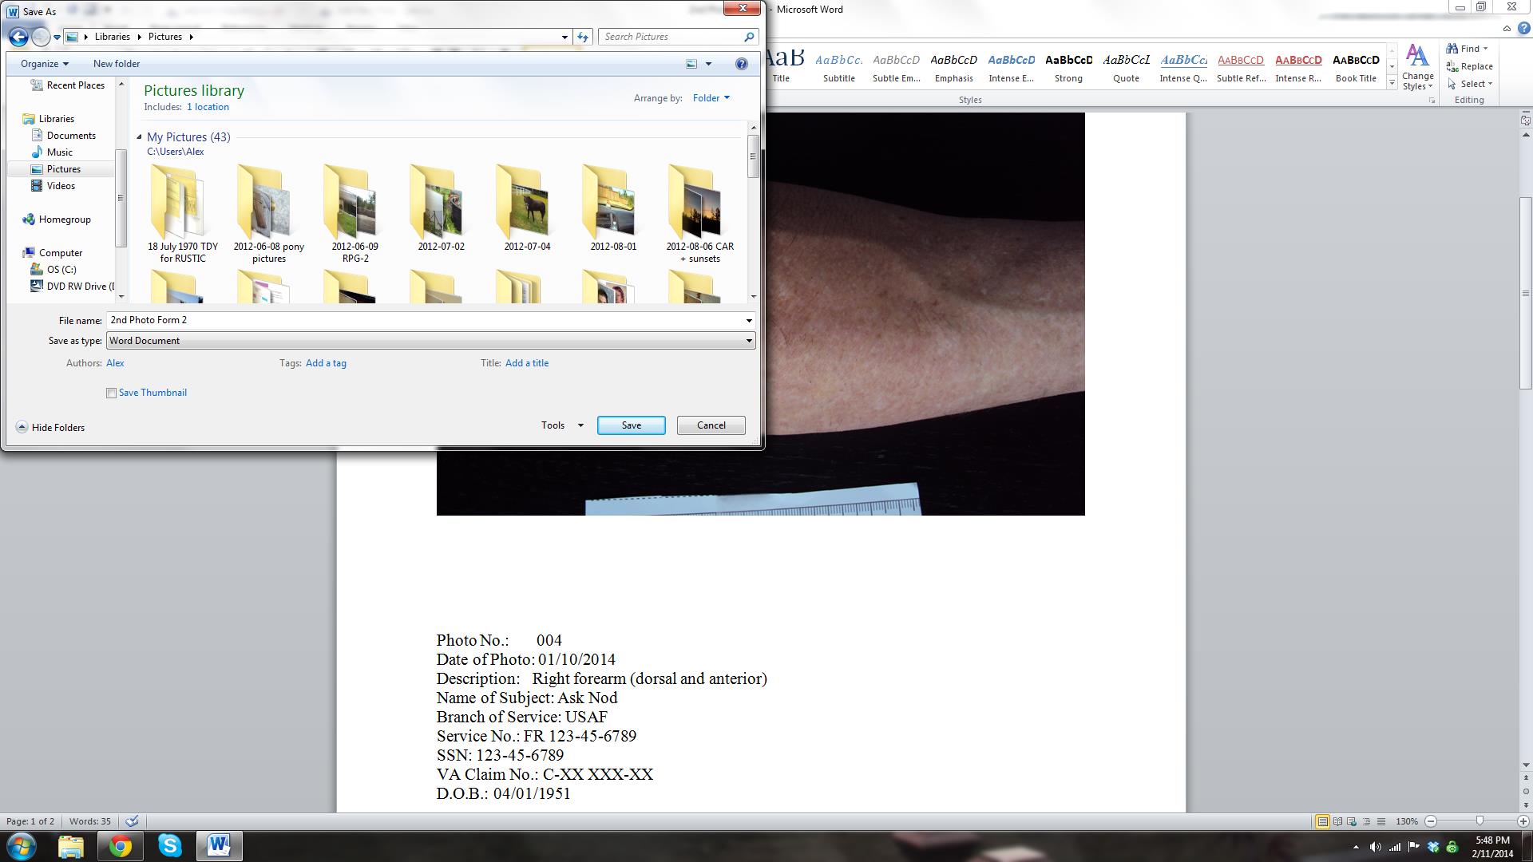1533x862 pixels.
Task: Click the Change Styles icon
Action: (x=1417, y=57)
